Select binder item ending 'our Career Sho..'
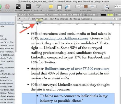Image resolution: width=121 pixels, height=104 pixels. 7,42
